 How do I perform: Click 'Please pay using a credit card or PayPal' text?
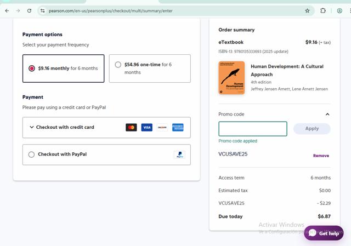tap(64, 107)
